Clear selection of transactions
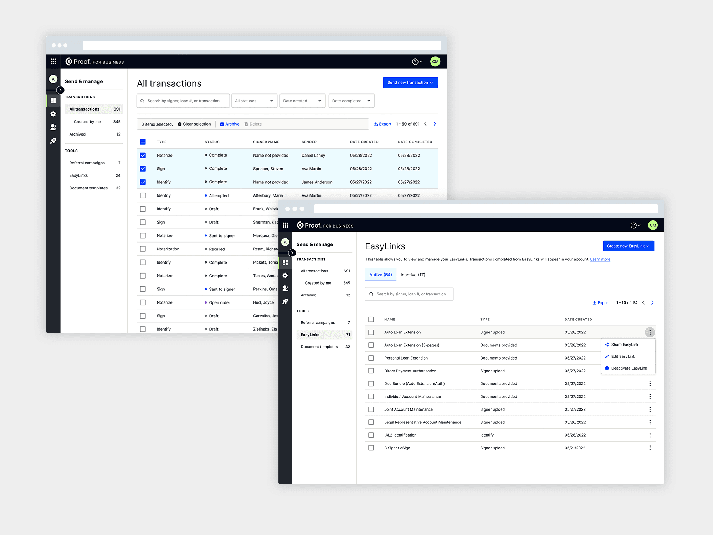Screen dimensions: 713x535 [194, 124]
